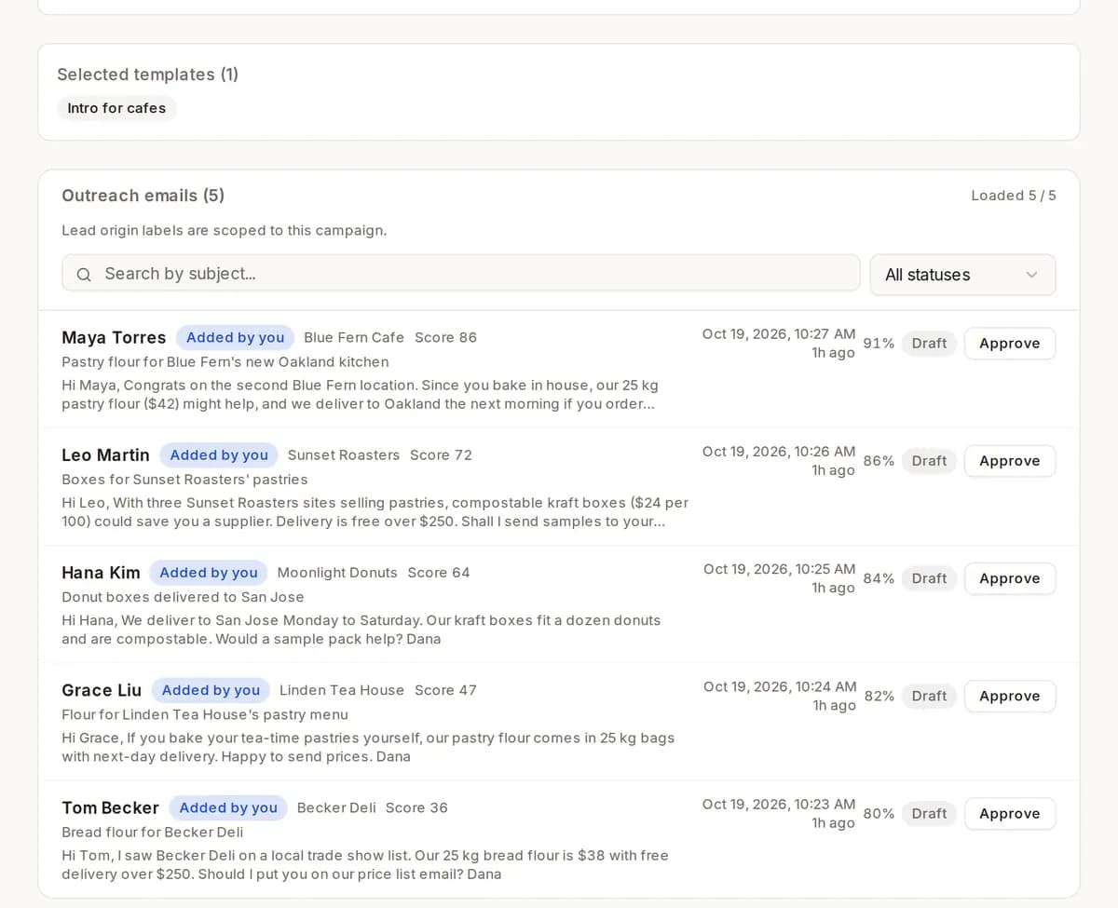Click the Loaded 5 / 5 counter
Screen dimensions: 1118x908
(x=1014, y=196)
